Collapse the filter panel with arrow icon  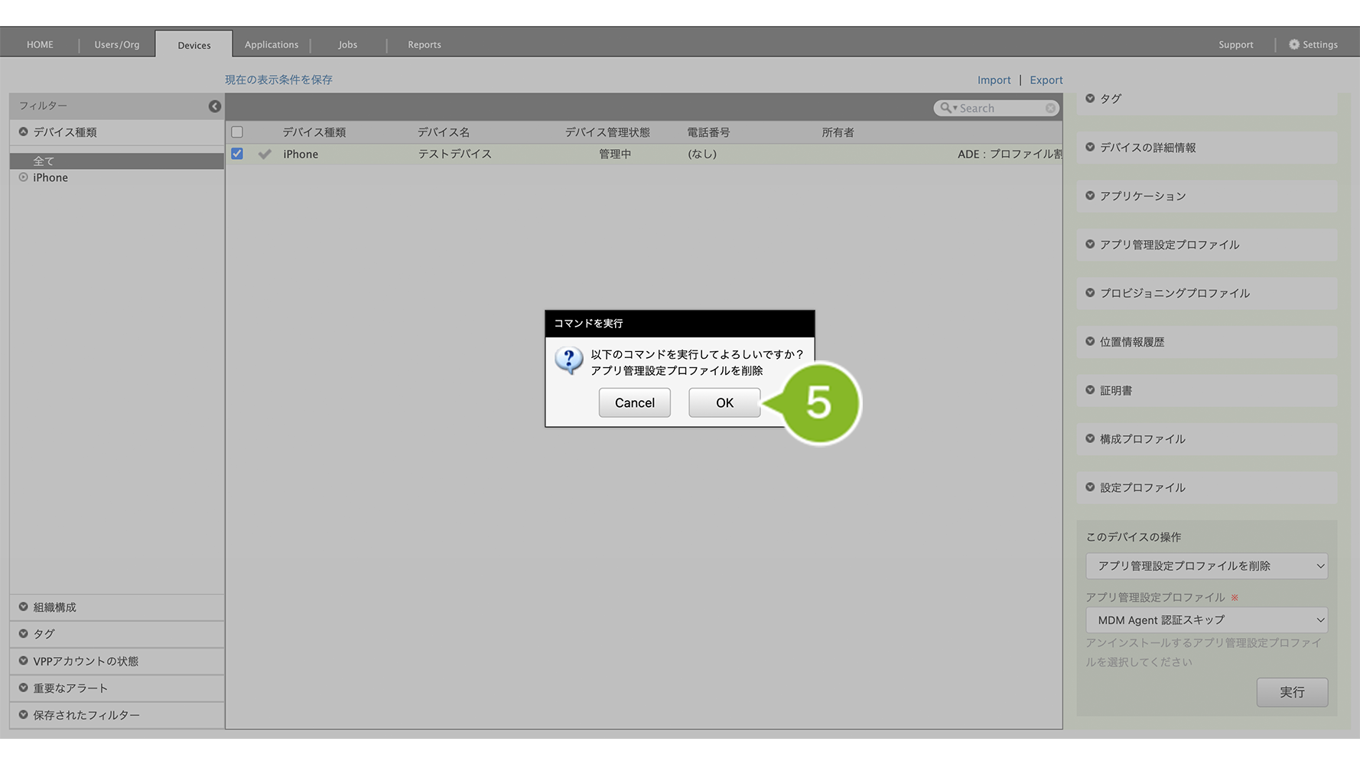[215, 106]
